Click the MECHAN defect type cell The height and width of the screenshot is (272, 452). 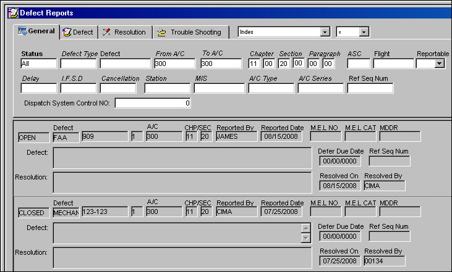coord(66,213)
